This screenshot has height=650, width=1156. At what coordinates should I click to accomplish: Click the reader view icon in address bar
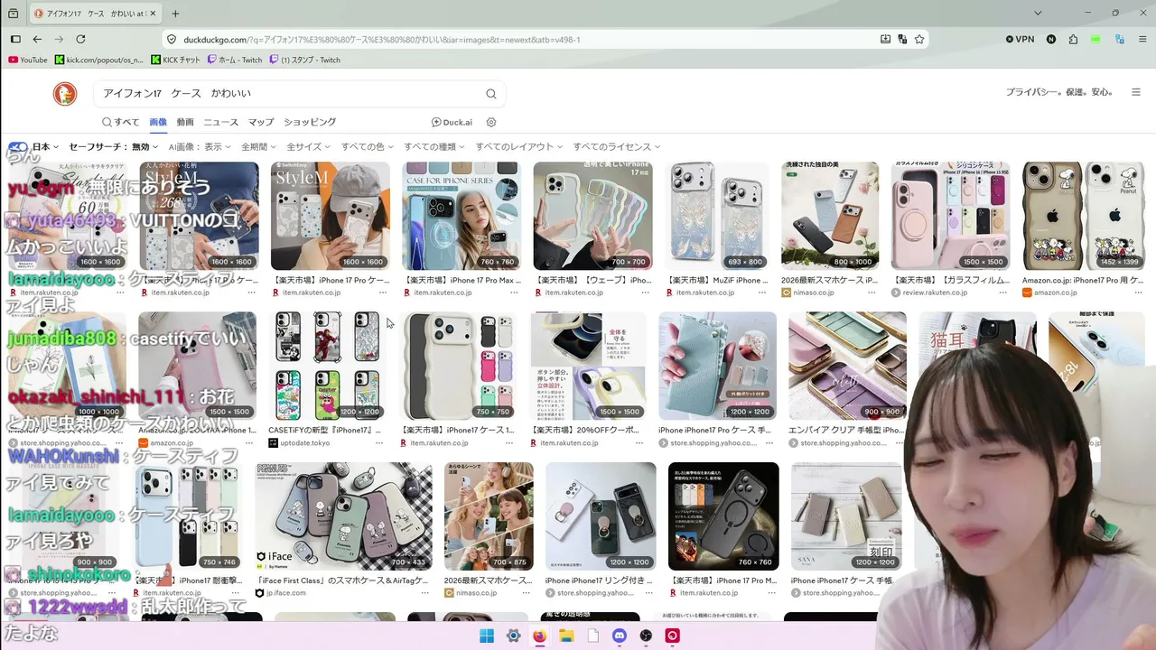click(x=886, y=40)
